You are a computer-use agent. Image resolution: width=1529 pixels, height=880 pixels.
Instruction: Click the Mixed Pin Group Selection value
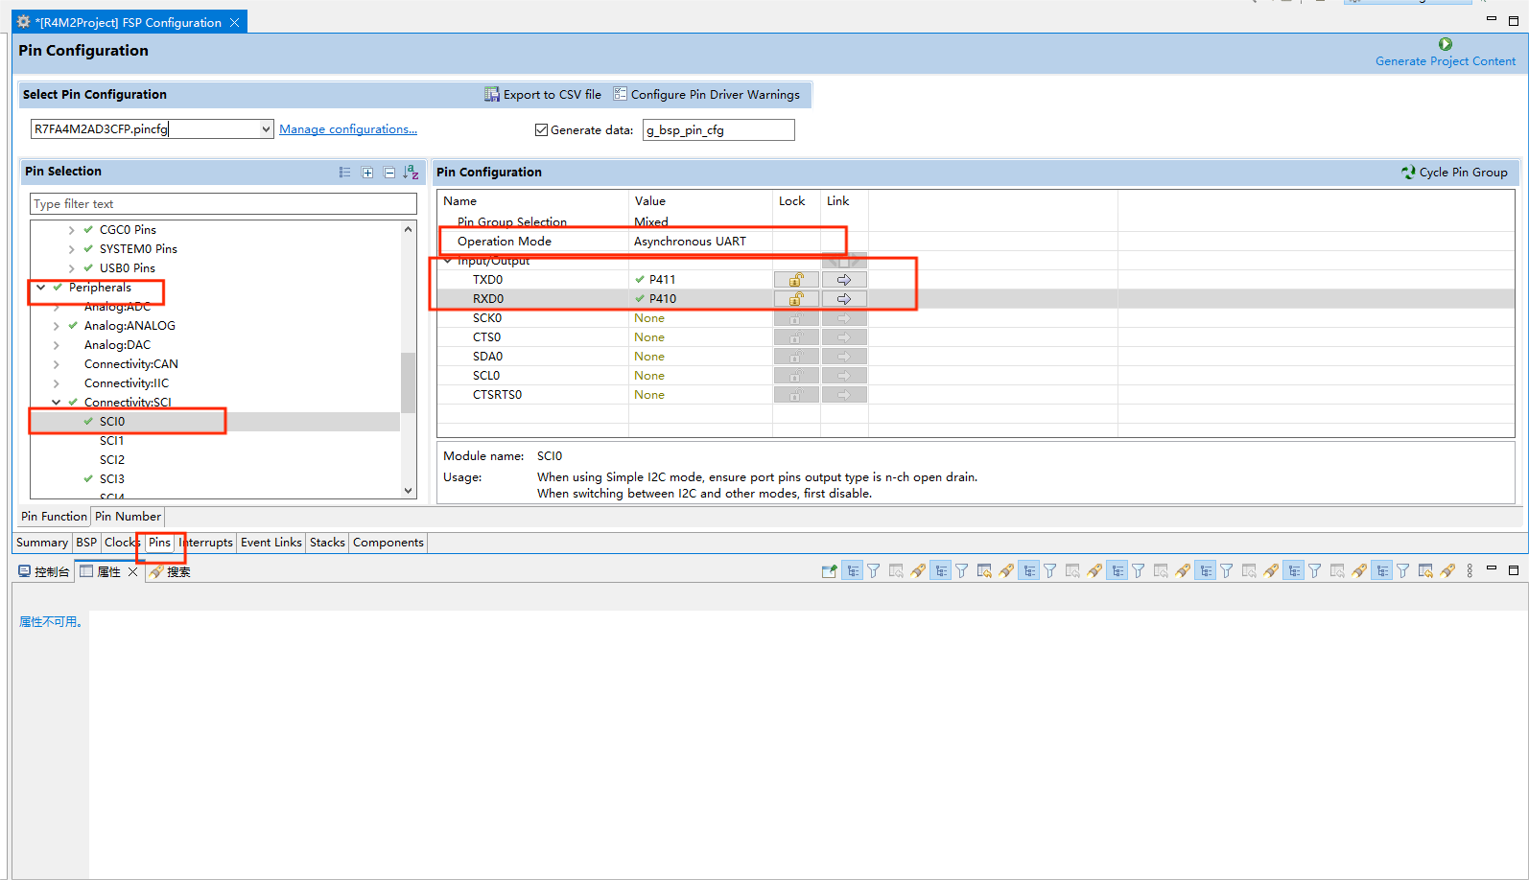point(651,222)
